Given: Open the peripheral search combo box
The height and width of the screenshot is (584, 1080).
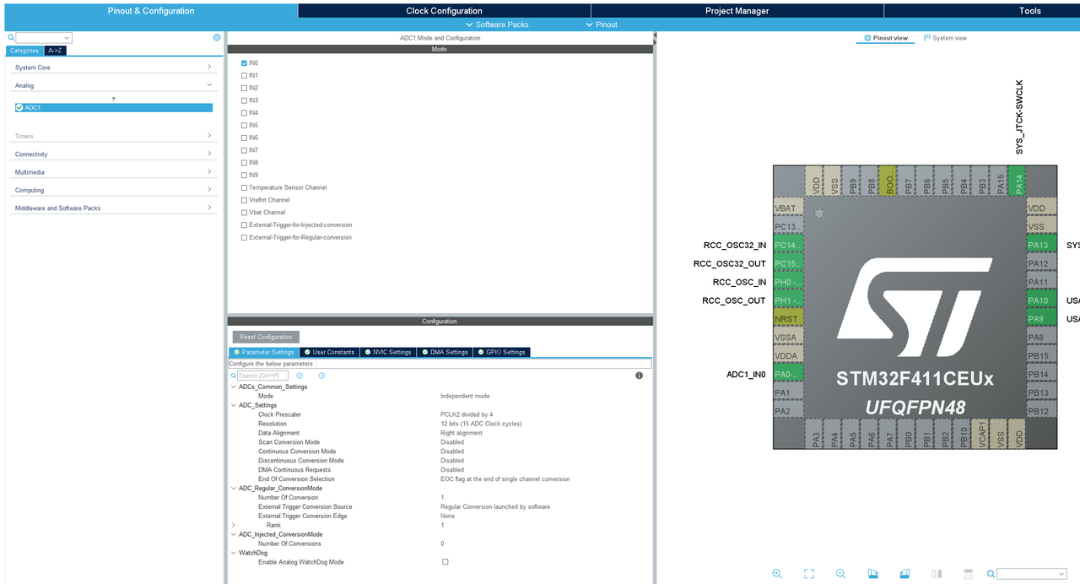Looking at the screenshot, I should click(x=44, y=38).
